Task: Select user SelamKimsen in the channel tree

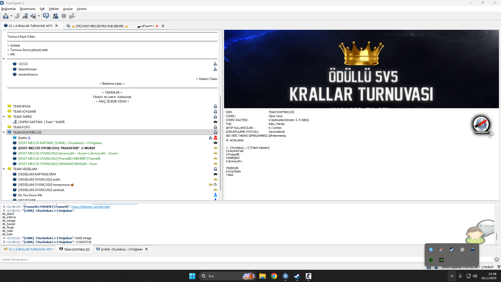Action: tap(27, 69)
